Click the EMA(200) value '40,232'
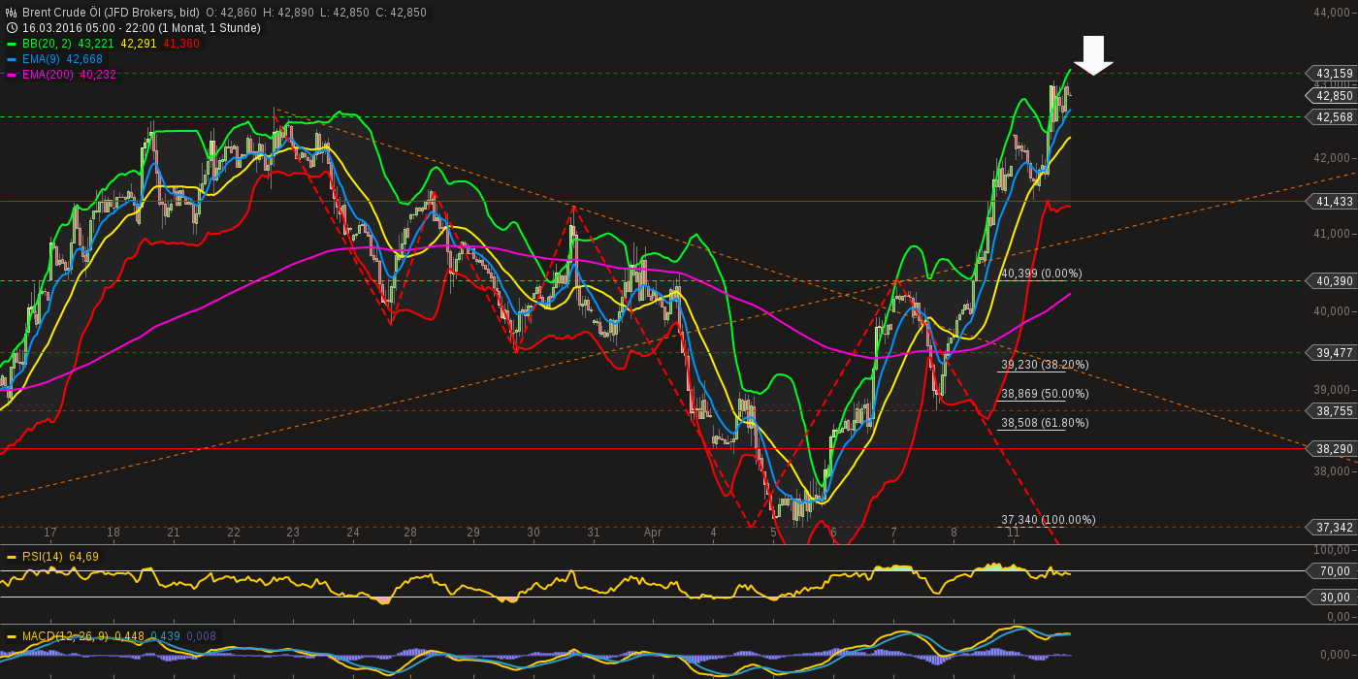 coord(98,75)
